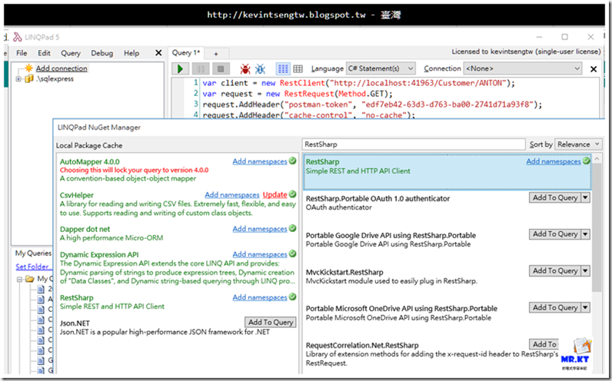Switch results to rich text view icon
This screenshot has width=612, height=381.
pyautogui.click(x=283, y=69)
